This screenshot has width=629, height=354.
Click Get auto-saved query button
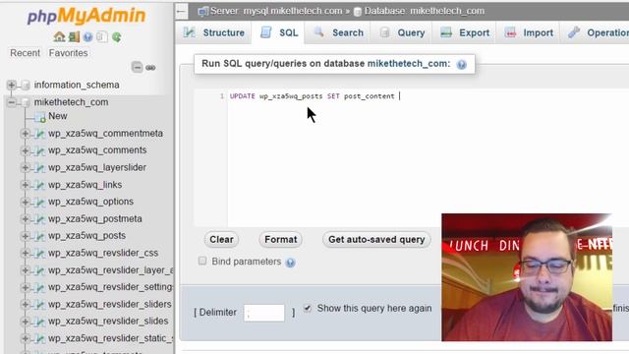[x=376, y=240]
